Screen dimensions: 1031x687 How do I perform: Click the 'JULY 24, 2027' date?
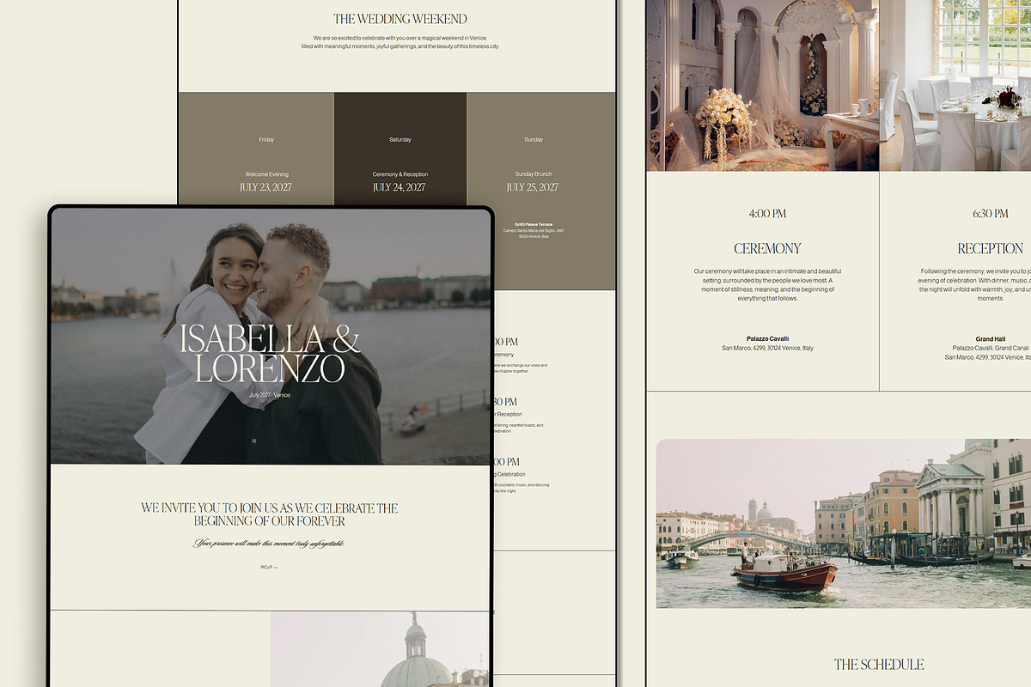point(400,187)
